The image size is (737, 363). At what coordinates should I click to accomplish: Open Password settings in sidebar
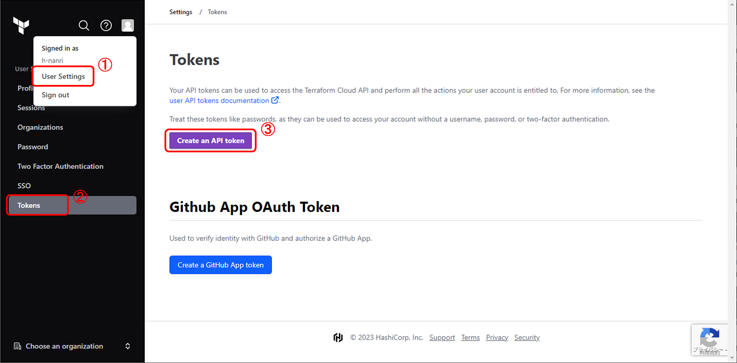click(33, 147)
